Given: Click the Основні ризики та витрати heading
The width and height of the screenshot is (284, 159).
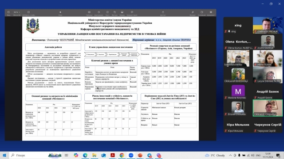Looking at the screenshot, I should (53, 97).
